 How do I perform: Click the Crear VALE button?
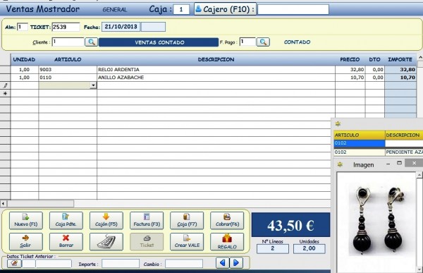187,242
